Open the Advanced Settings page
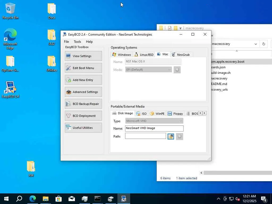 [83, 92]
